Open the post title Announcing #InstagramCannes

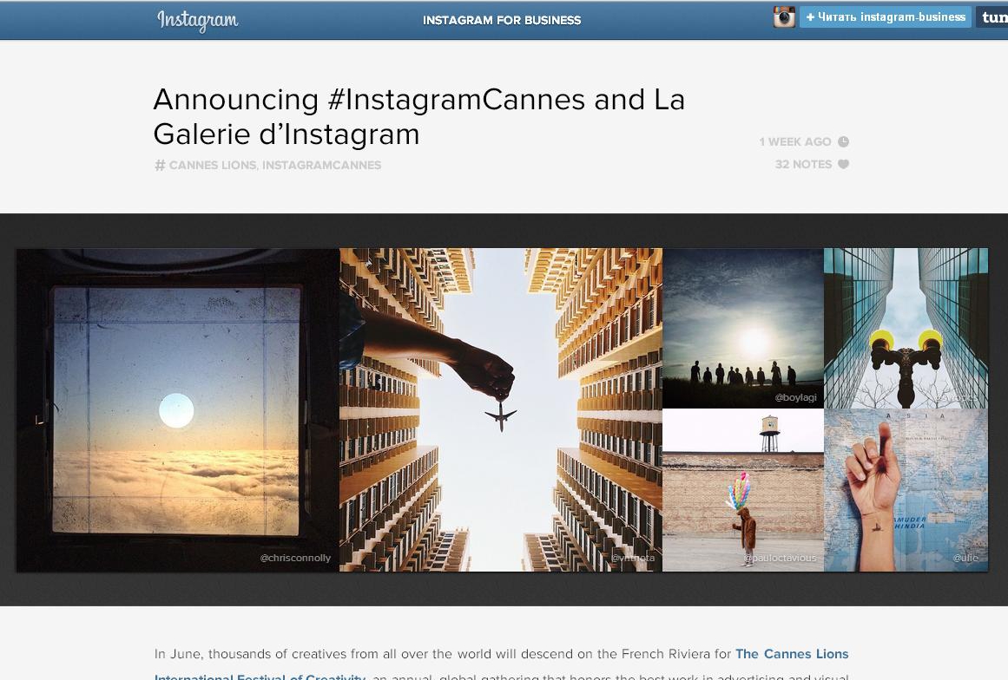coord(419,117)
